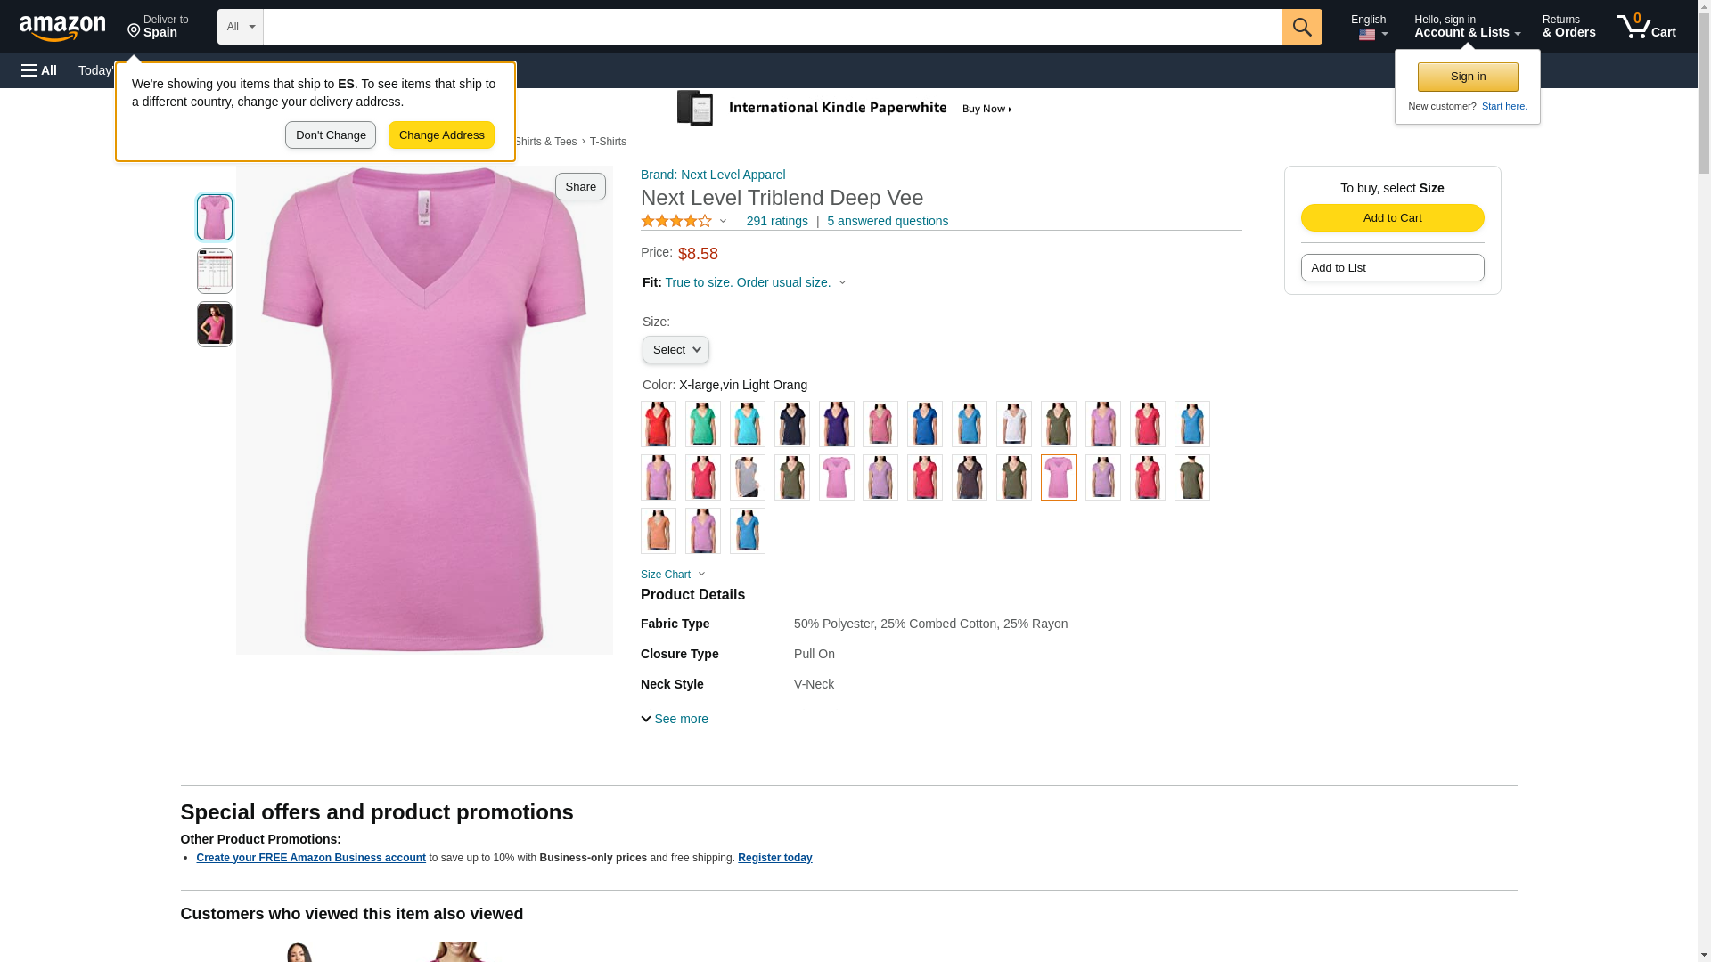This screenshot has height=962, width=1711.
Task: Click T-Shirts breadcrumb item
Action: coord(608,142)
